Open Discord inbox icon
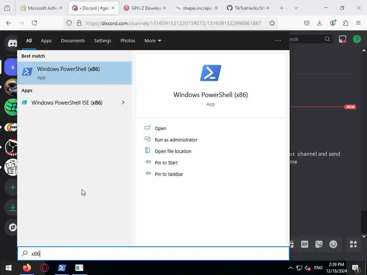This screenshot has width=367, height=275. click(343, 39)
